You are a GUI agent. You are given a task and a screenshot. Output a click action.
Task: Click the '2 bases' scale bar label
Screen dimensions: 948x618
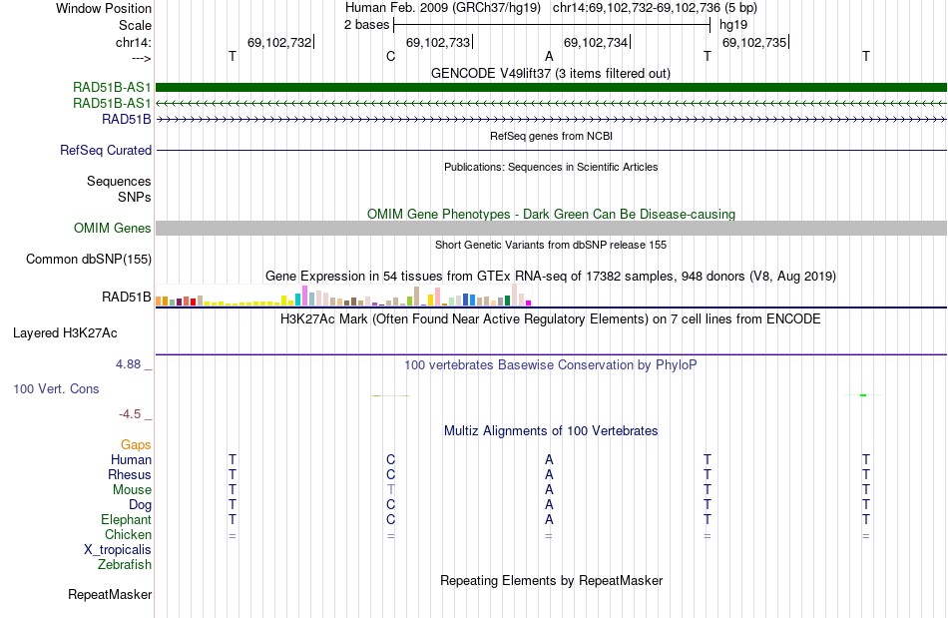coord(367,25)
